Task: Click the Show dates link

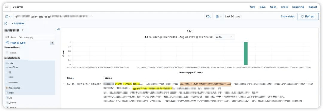Action: [x=288, y=17]
